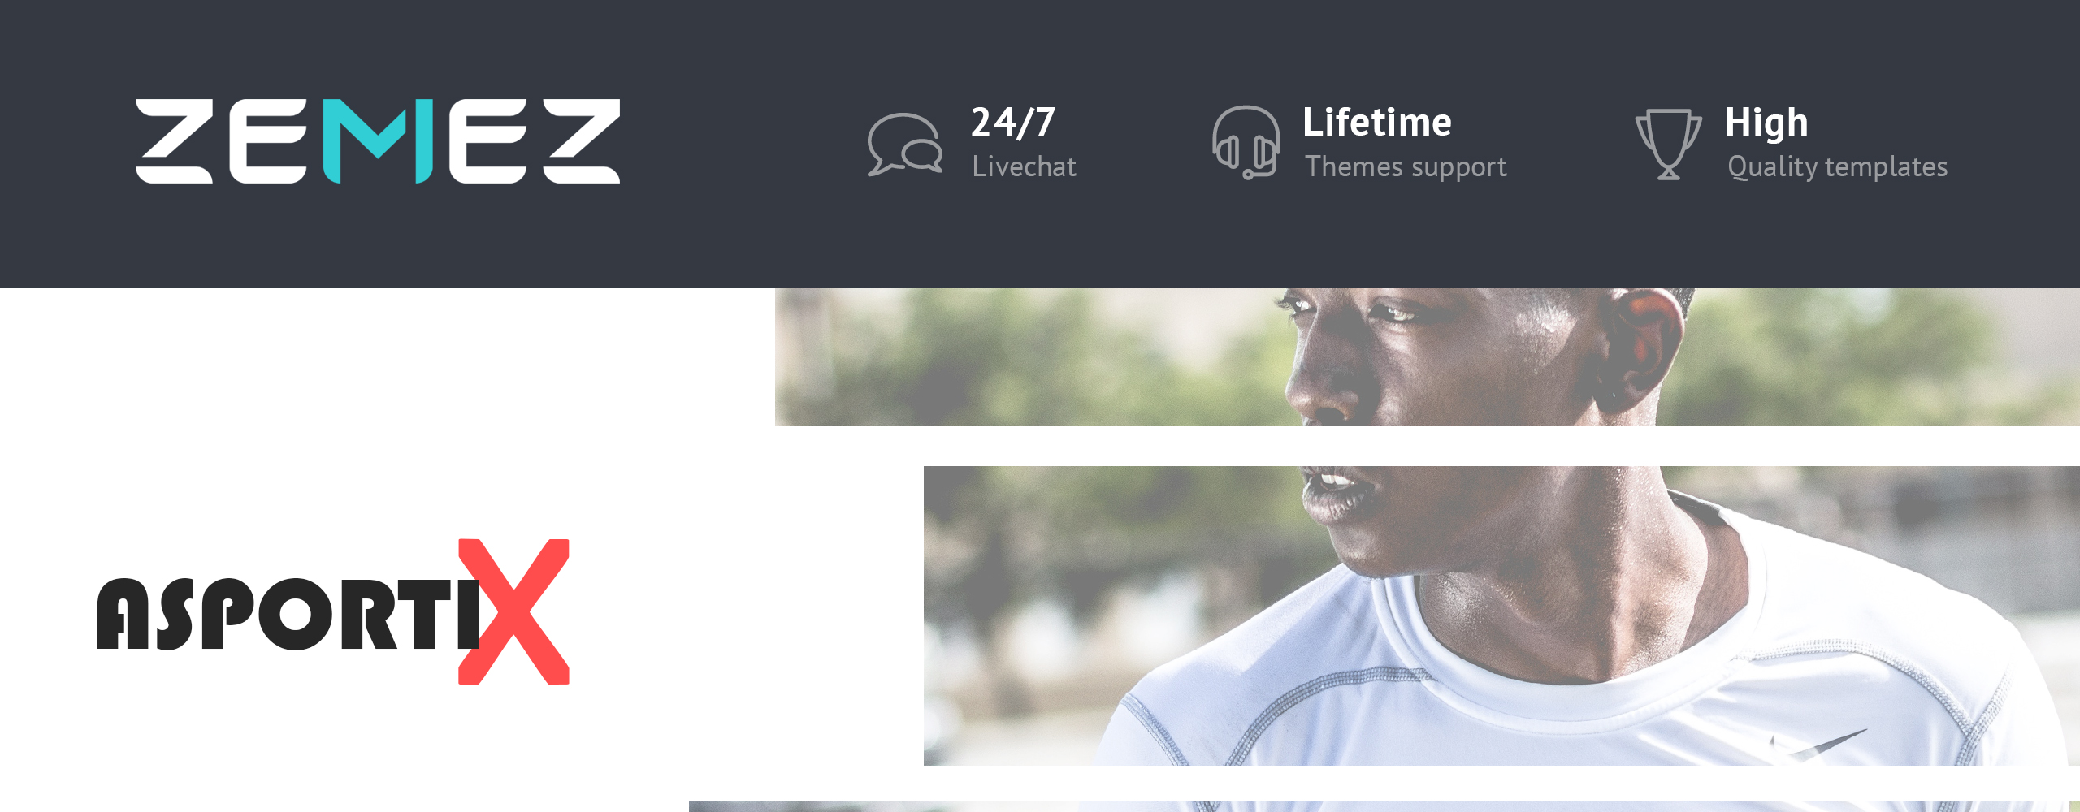Click the Lifetime heading
The width and height of the screenshot is (2080, 812).
click(x=1377, y=123)
